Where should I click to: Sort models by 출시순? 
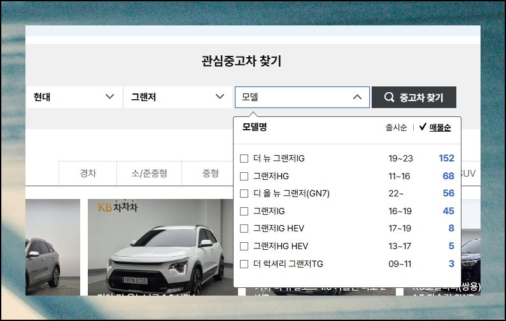pos(397,128)
